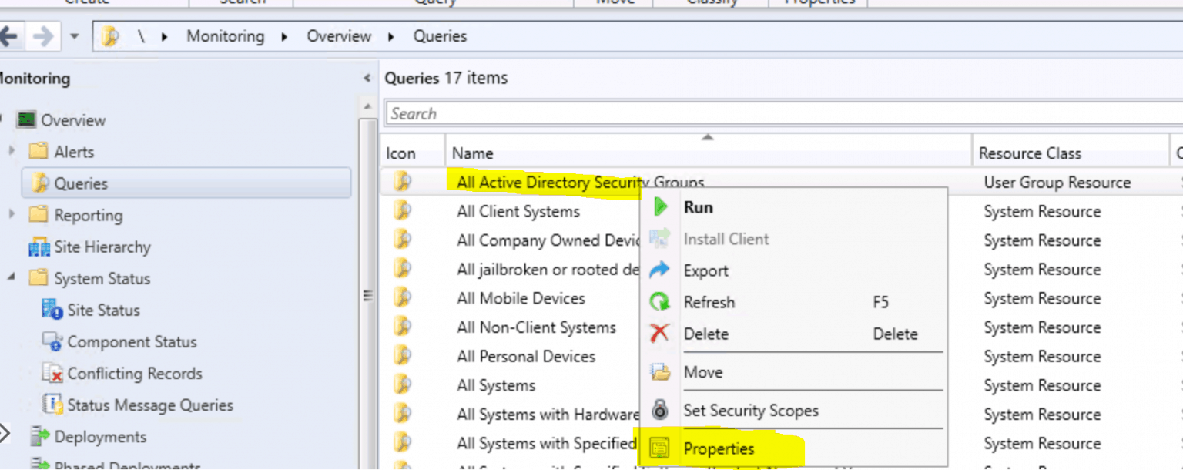Click the Move folder icon in context menu
The height and width of the screenshot is (470, 1183).
660,371
